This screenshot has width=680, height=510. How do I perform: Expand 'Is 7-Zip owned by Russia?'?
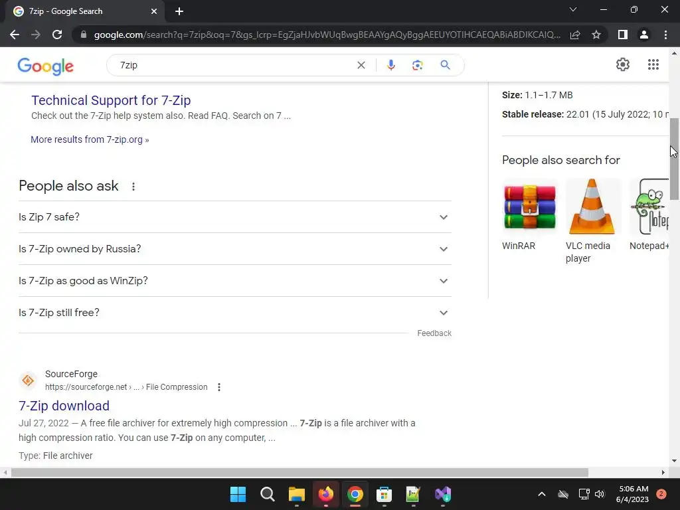click(x=235, y=249)
